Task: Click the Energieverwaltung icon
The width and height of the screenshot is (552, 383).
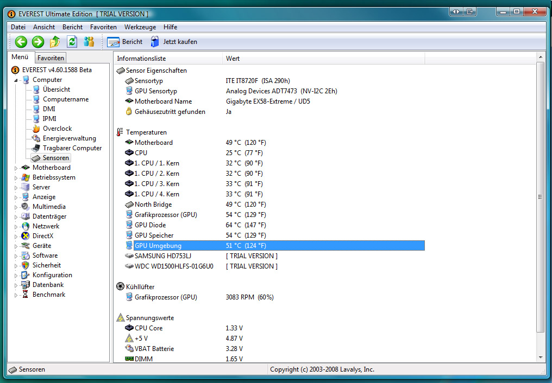Action: pos(36,138)
